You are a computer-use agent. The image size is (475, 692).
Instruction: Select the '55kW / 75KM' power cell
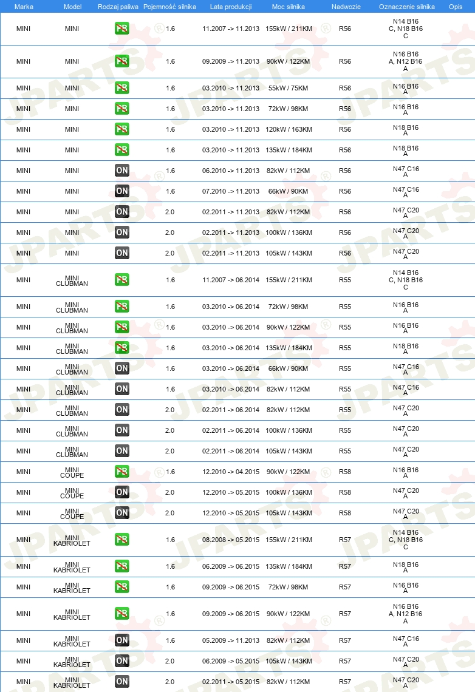(x=289, y=88)
